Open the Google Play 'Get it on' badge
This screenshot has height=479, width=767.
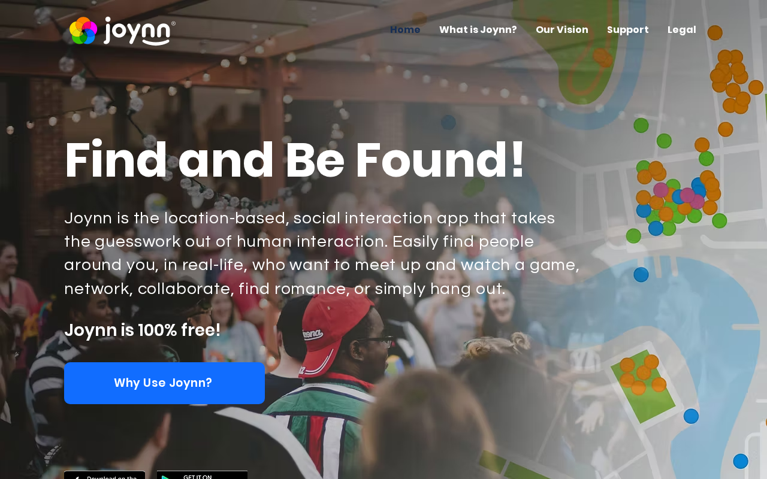click(x=202, y=475)
